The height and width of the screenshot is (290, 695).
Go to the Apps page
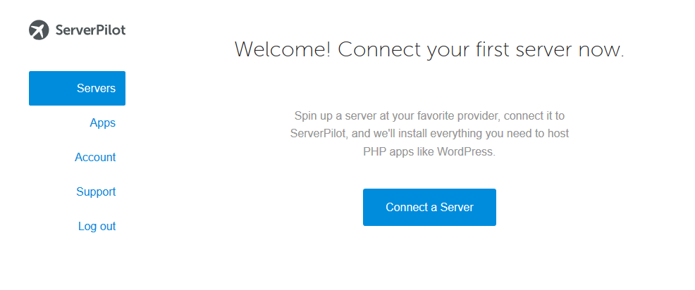tap(102, 122)
